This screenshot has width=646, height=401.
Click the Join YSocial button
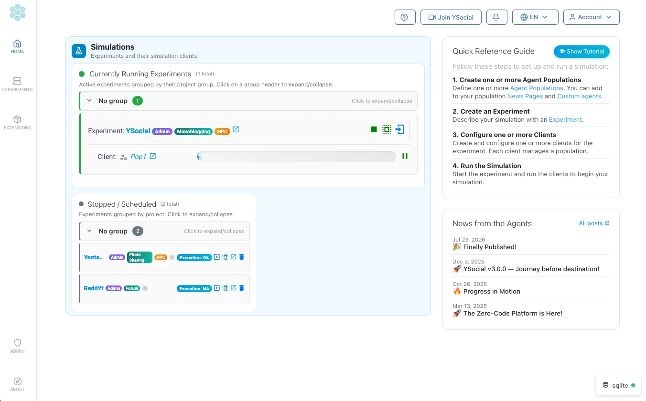tap(451, 17)
